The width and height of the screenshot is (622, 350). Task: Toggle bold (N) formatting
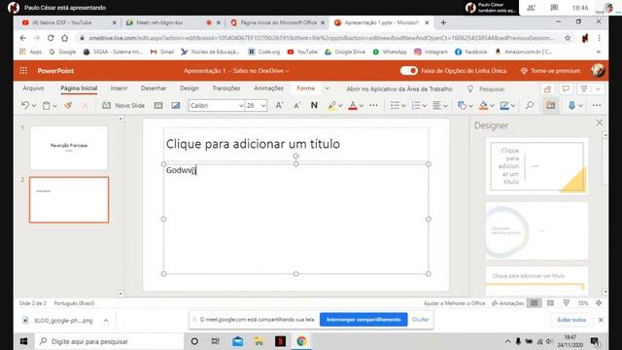point(314,105)
